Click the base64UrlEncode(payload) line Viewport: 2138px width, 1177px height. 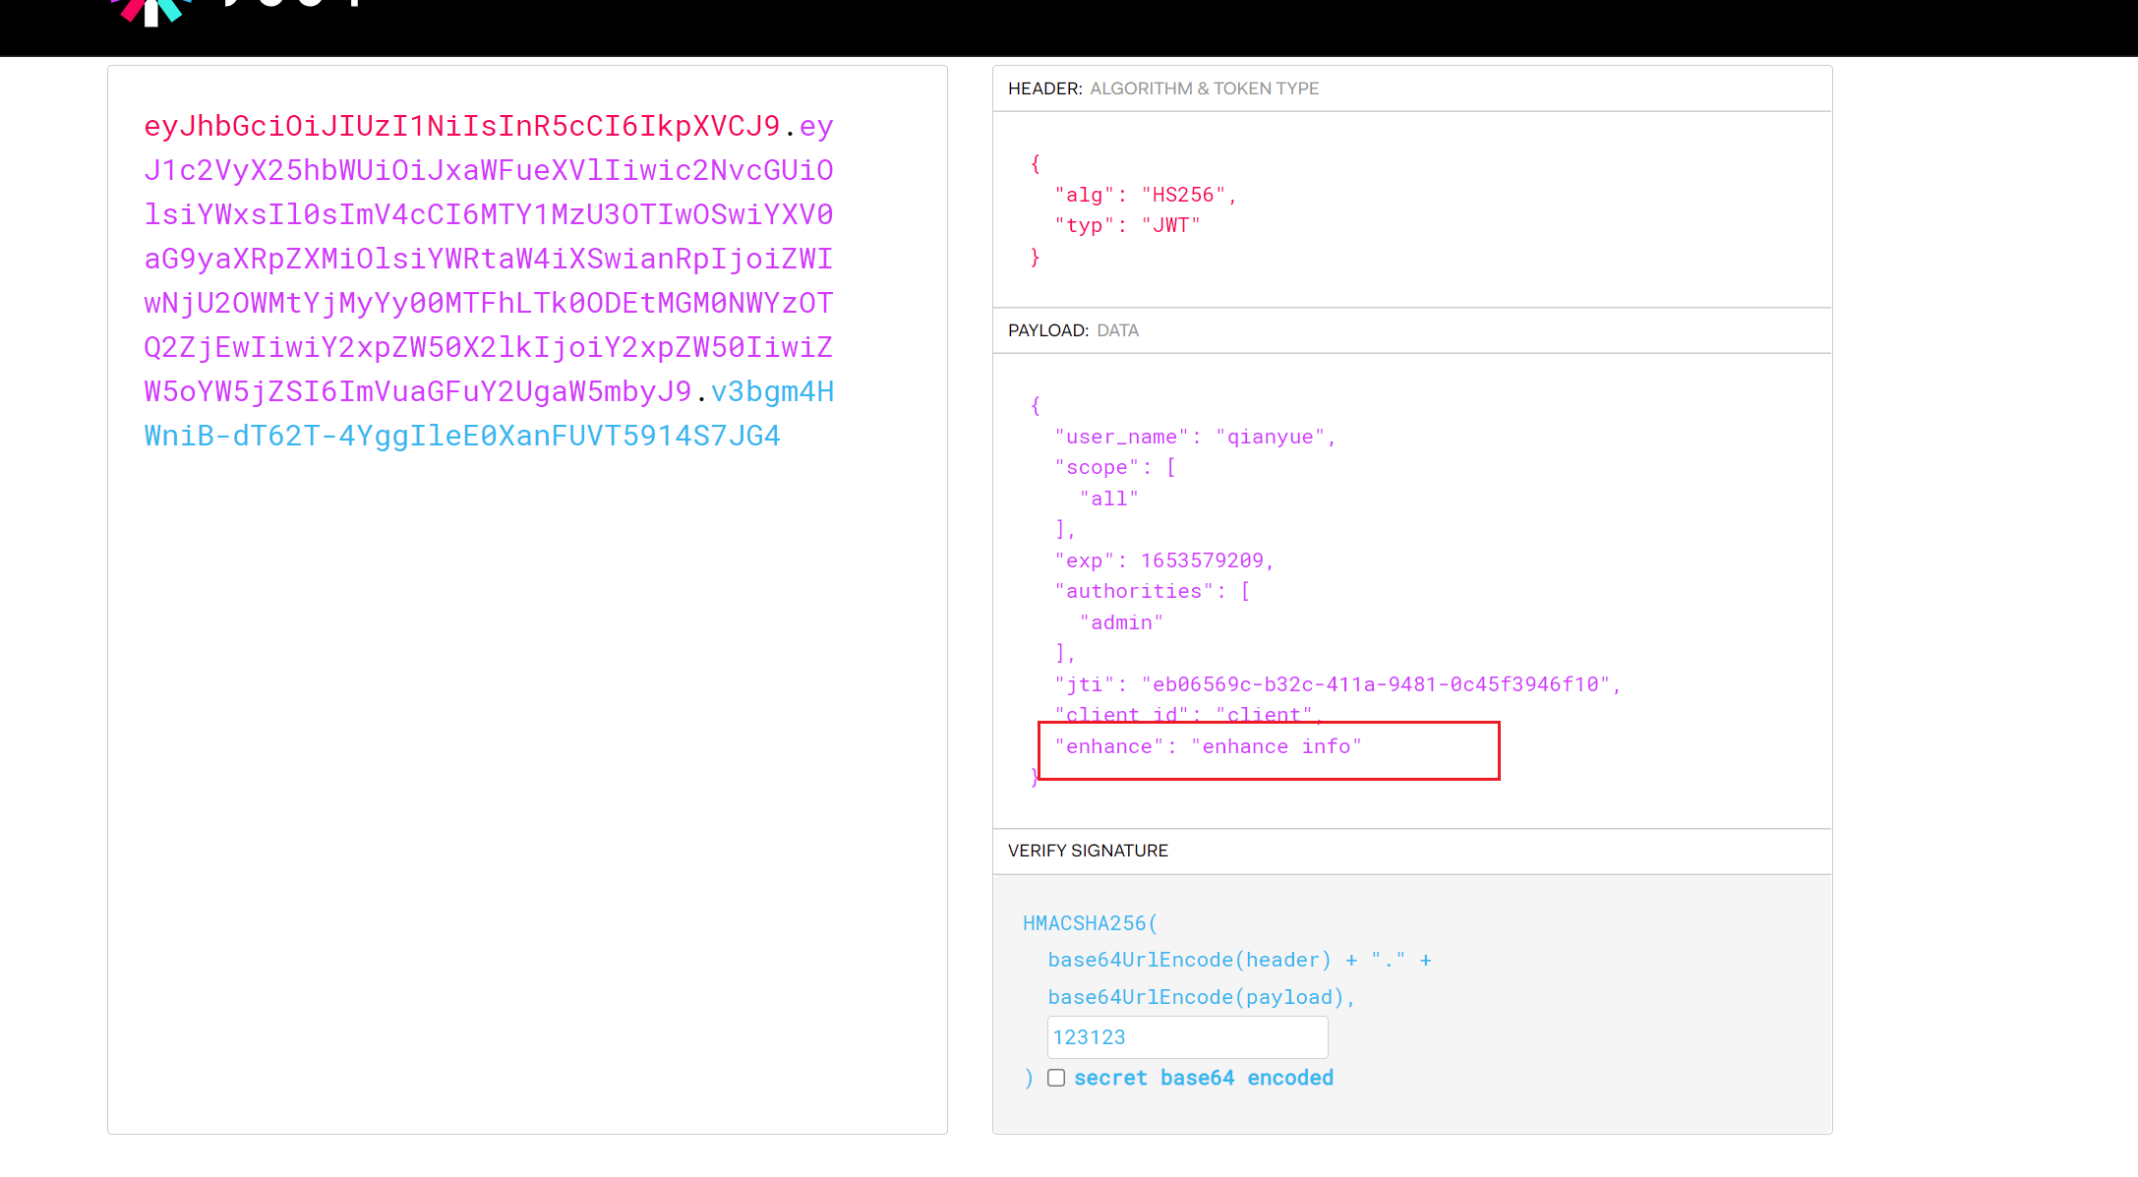(1202, 997)
